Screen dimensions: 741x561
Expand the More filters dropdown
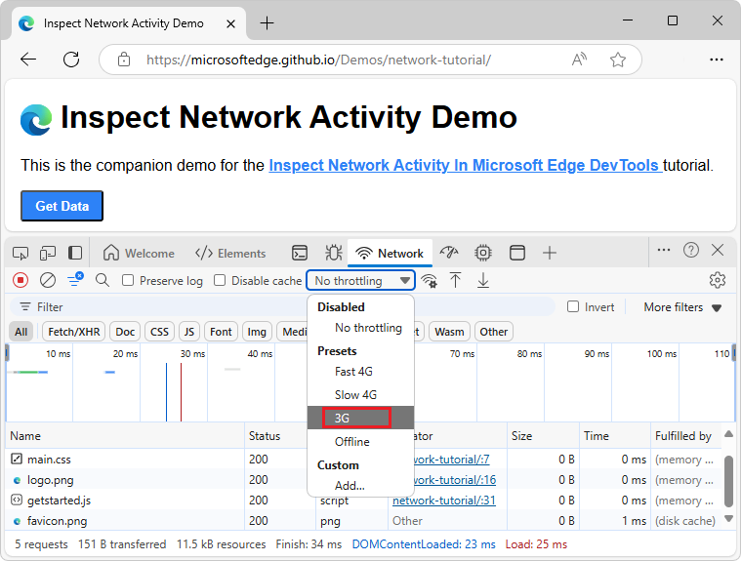681,307
